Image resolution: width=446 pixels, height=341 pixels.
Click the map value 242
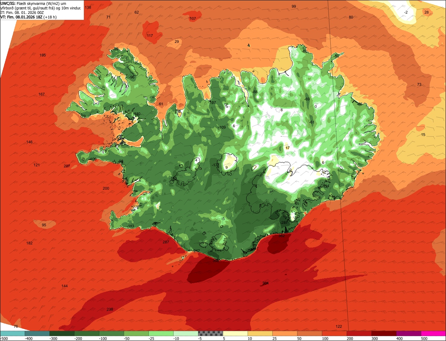(197, 251)
